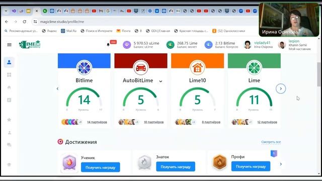Screen dimensions: 322x181
Task: Click the 5 970.53 uLime balance text
Action: 146,43
